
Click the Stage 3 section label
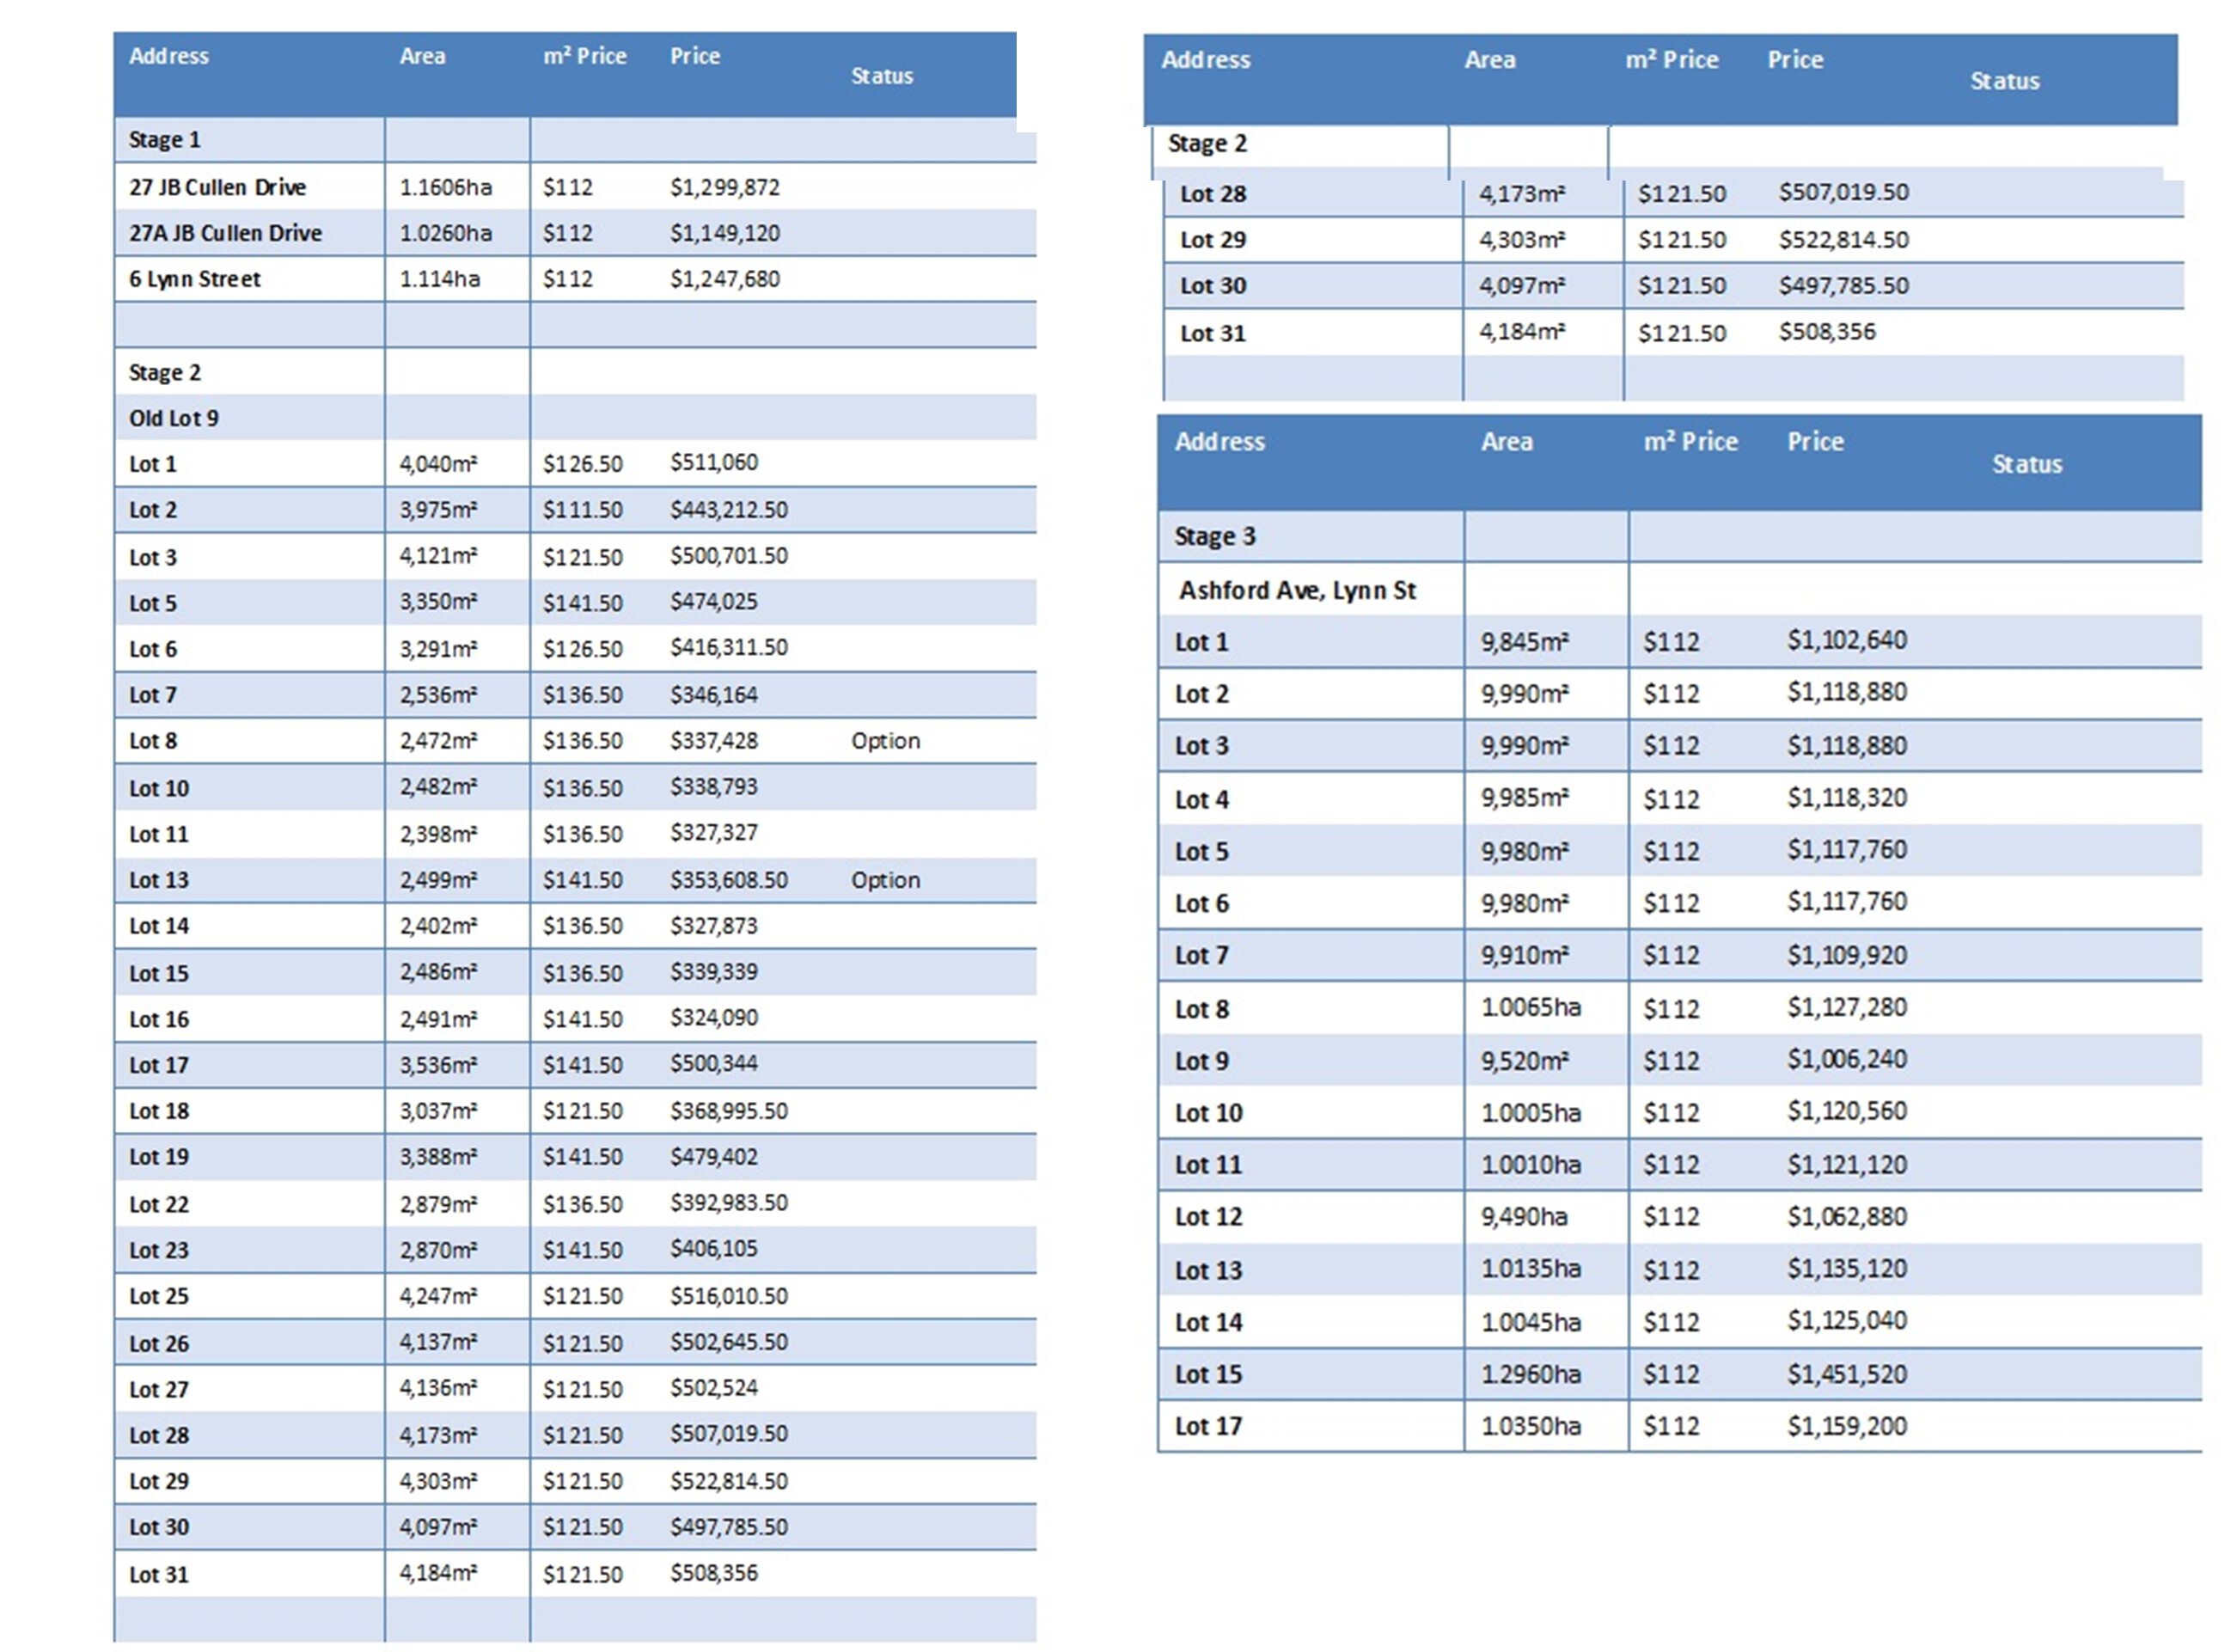1214,537
